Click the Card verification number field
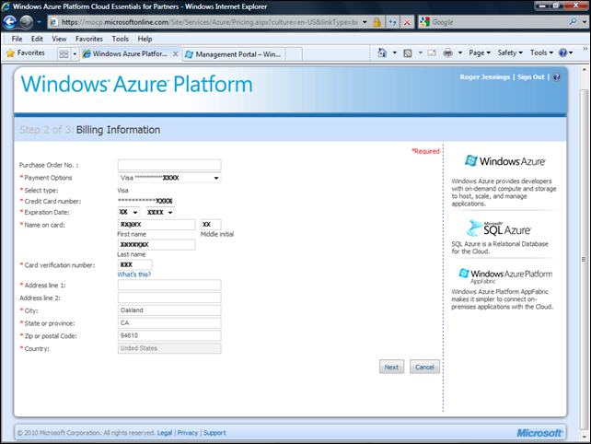The width and height of the screenshot is (591, 444). 135,264
